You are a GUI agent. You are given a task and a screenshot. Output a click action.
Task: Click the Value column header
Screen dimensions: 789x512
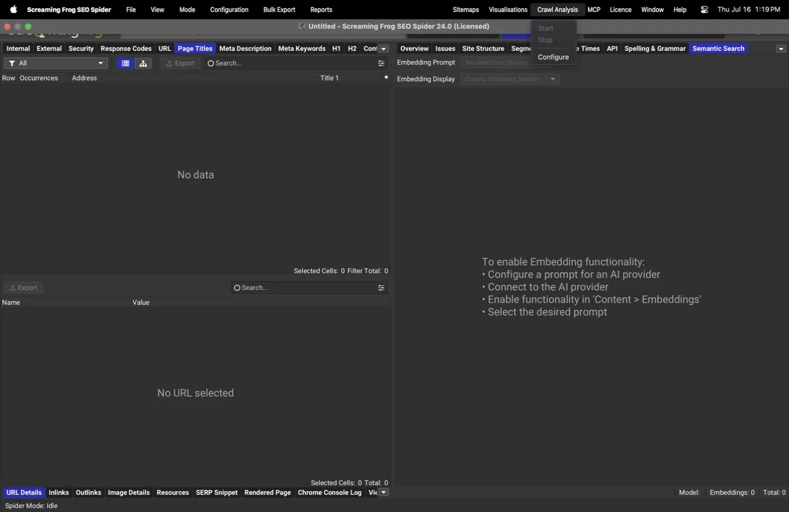(141, 302)
